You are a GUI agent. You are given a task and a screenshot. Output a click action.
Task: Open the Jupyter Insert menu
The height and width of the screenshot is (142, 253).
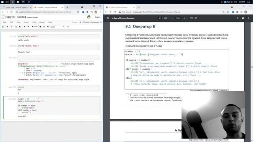pyautogui.click(x=26, y=22)
